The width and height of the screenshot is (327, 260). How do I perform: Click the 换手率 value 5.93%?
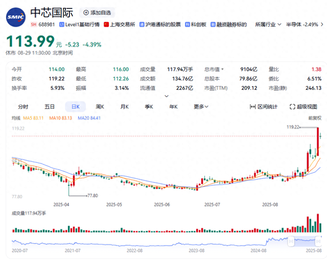click(x=57, y=88)
